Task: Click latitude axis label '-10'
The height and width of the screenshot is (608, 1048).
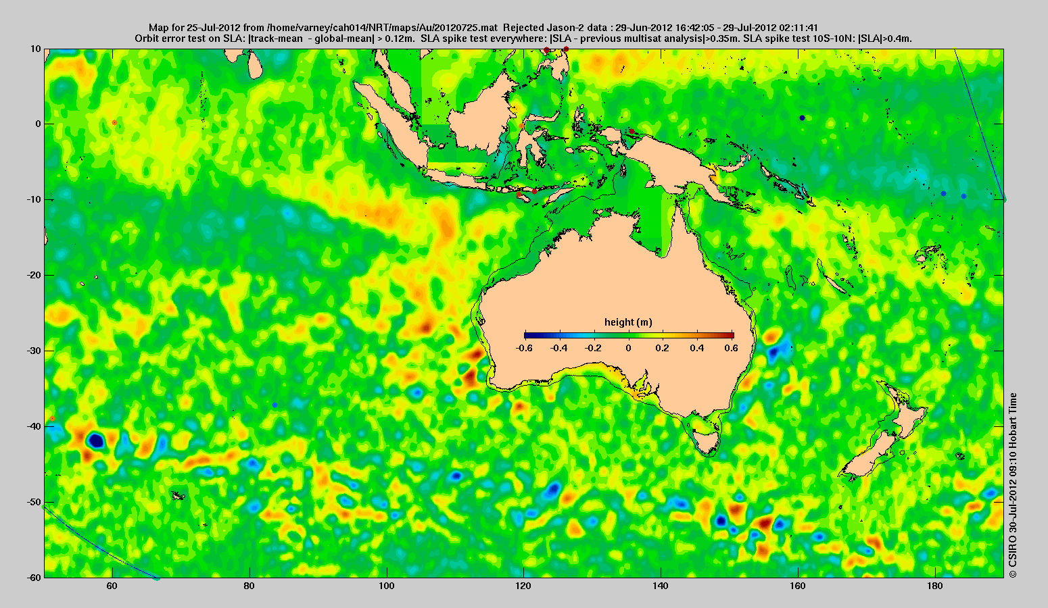Action: click(33, 199)
